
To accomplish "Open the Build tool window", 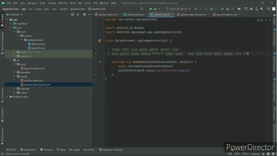I will click(61, 150).
